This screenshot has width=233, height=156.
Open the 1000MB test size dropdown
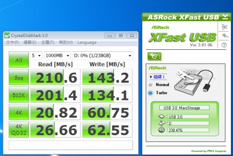(57, 56)
